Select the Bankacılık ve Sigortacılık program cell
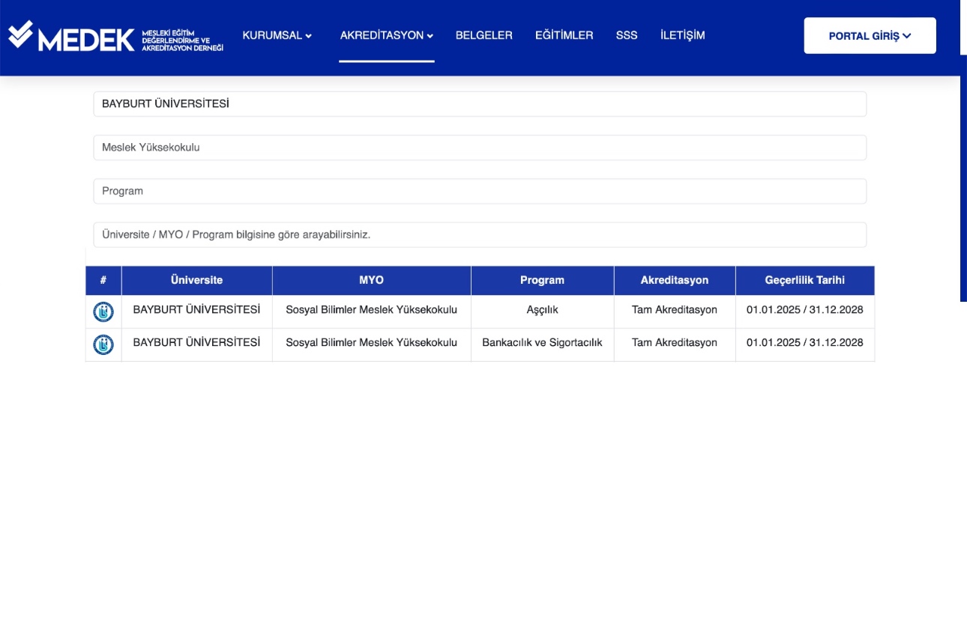967x632 pixels. (x=542, y=343)
